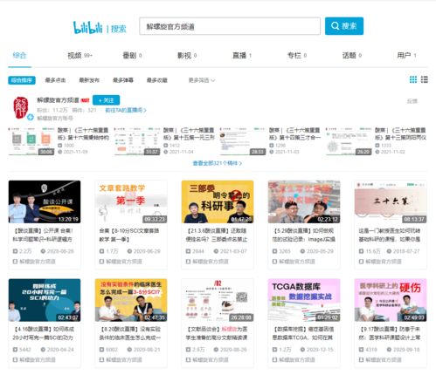Switch to the 直播 tab

pos(242,55)
